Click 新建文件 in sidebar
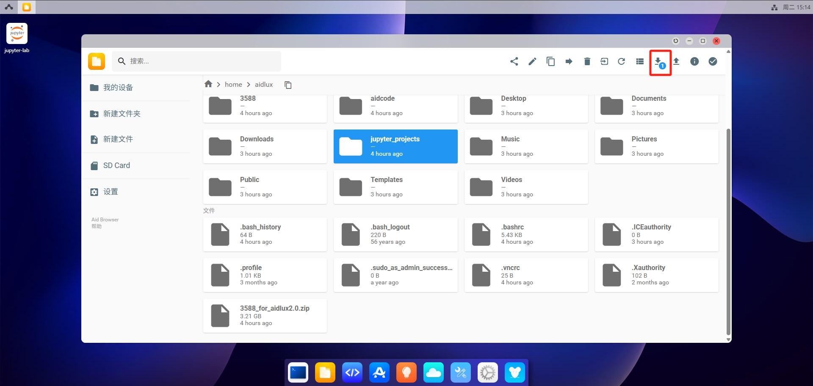The image size is (813, 386). pyautogui.click(x=135, y=139)
